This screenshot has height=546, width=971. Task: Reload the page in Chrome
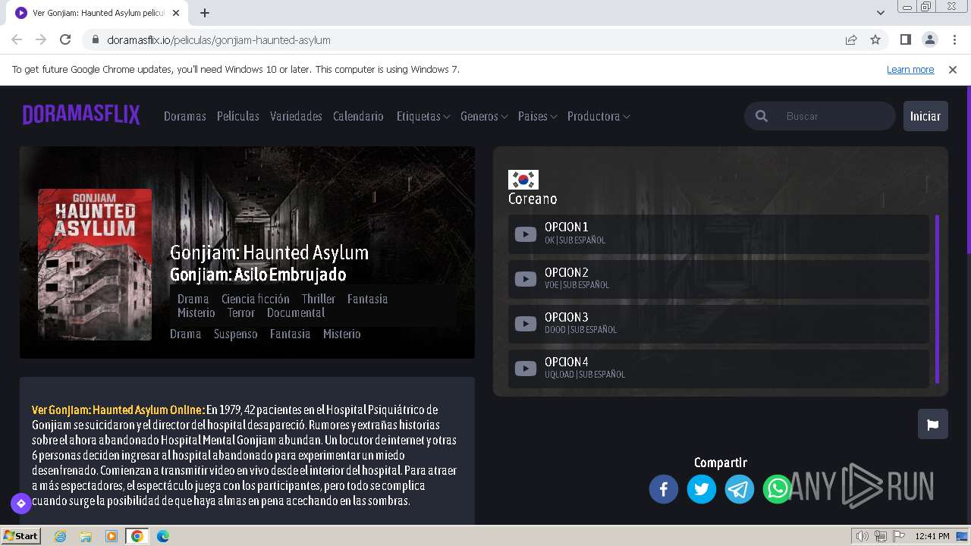click(65, 39)
